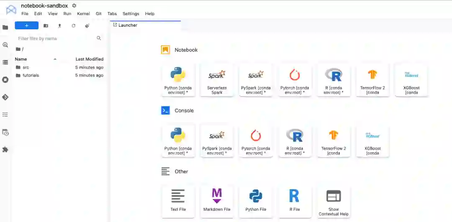452x222 pixels.
Task: Launch TensorFlow 2 notebook
Action: [x=372, y=80]
